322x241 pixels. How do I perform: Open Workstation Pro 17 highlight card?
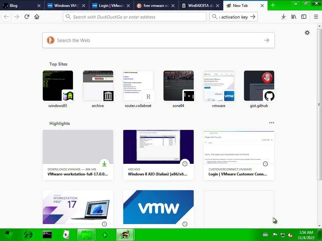pos(78,209)
